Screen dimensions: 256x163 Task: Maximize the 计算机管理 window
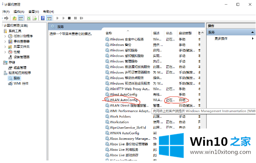238,4
